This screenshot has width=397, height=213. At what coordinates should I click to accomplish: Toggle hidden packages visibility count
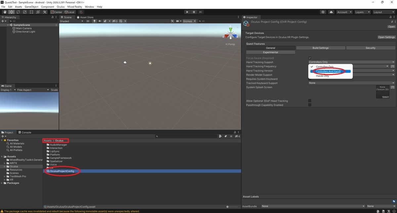pos(237,136)
